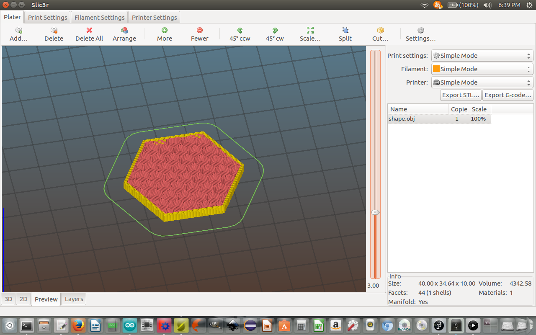Viewport: 536px width, 335px height.
Task: Click the Export STL button
Action: pyautogui.click(x=461, y=95)
